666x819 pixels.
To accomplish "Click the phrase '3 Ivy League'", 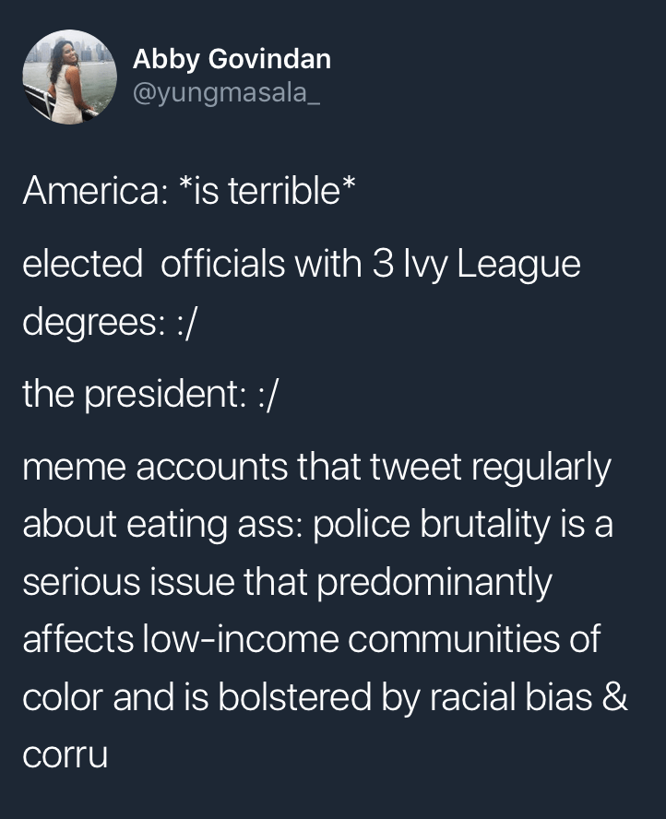I will (476, 265).
